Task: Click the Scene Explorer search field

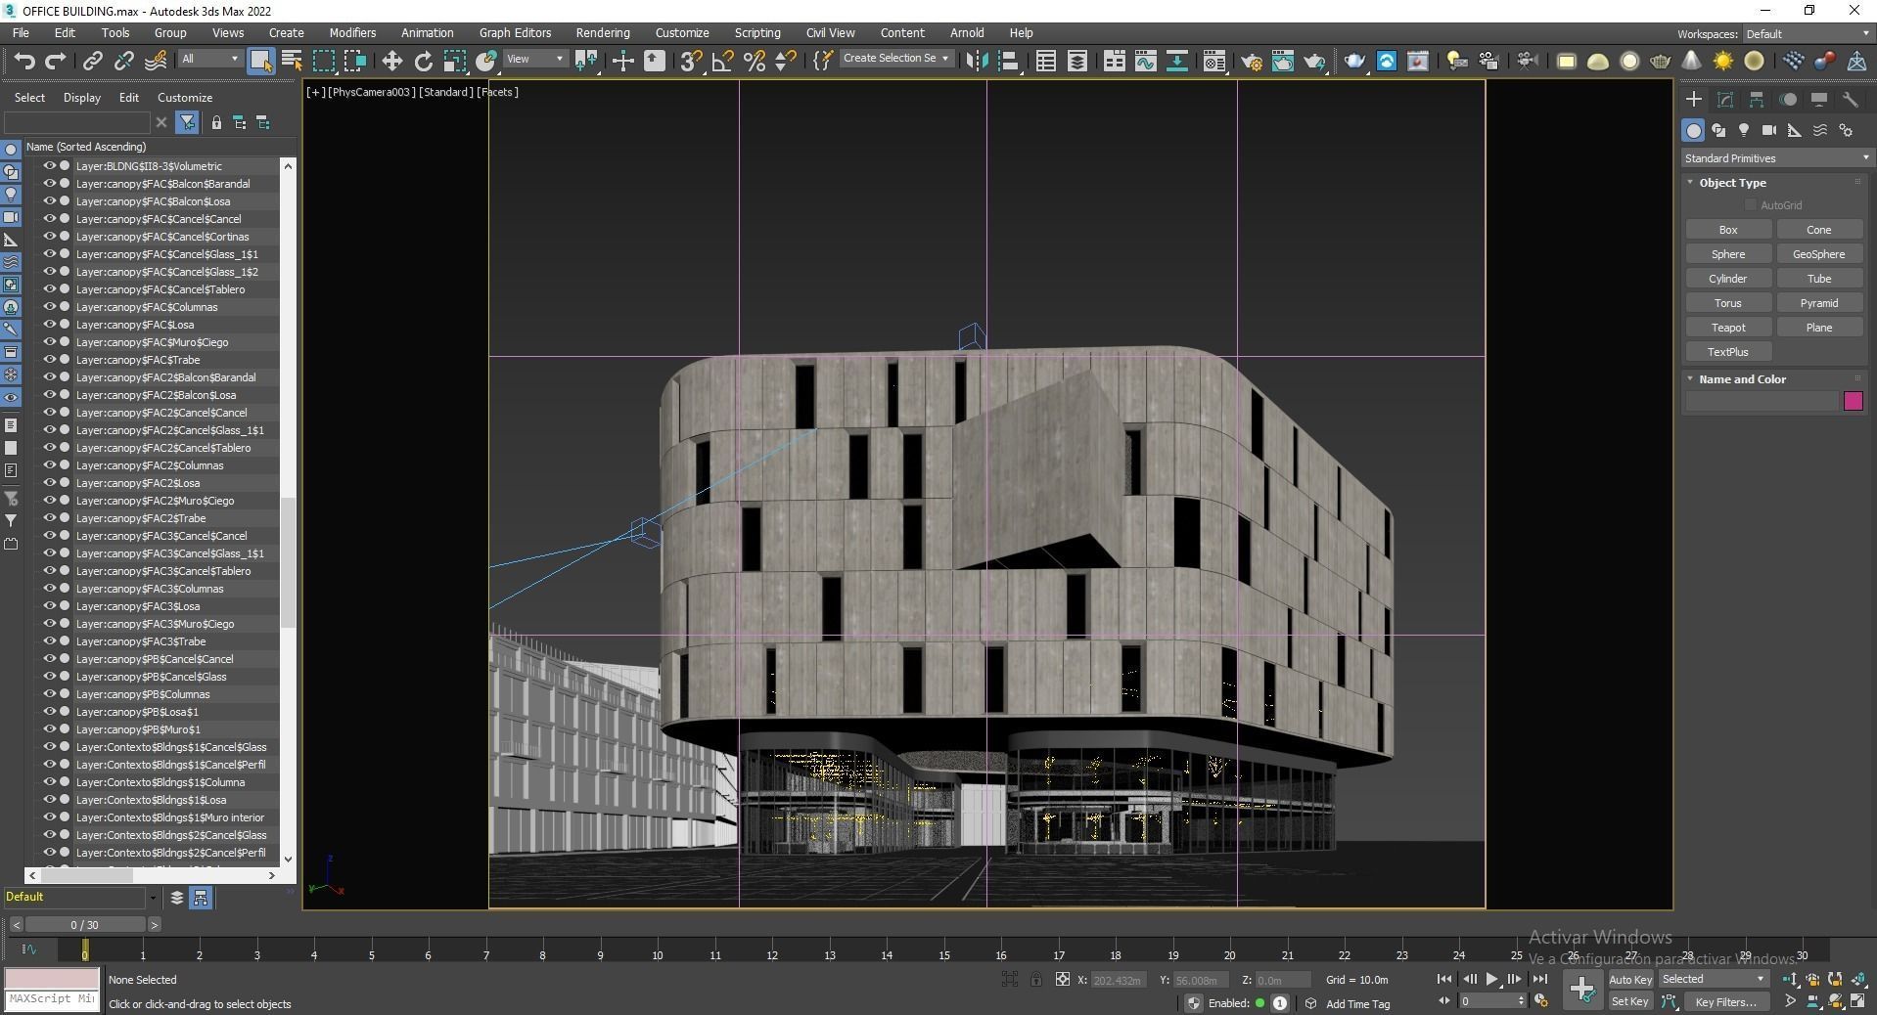Action: 77,122
